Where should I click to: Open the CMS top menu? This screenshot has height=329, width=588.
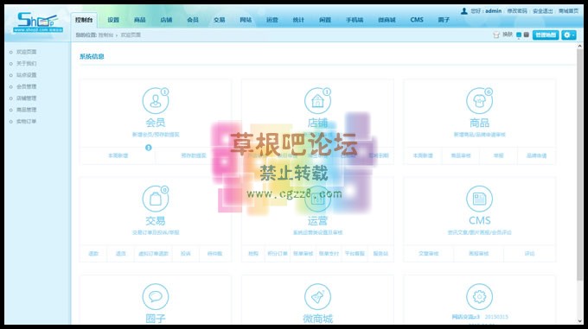pyautogui.click(x=417, y=20)
